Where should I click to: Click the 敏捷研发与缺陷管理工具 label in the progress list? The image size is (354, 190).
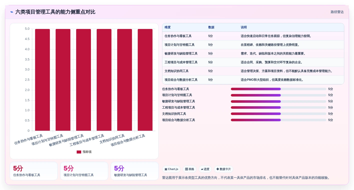(x=179, y=101)
